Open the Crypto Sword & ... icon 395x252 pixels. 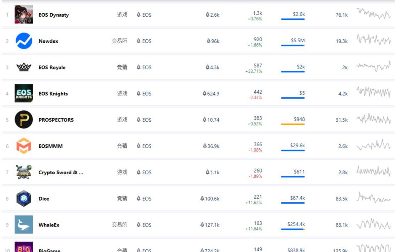pyautogui.click(x=24, y=172)
